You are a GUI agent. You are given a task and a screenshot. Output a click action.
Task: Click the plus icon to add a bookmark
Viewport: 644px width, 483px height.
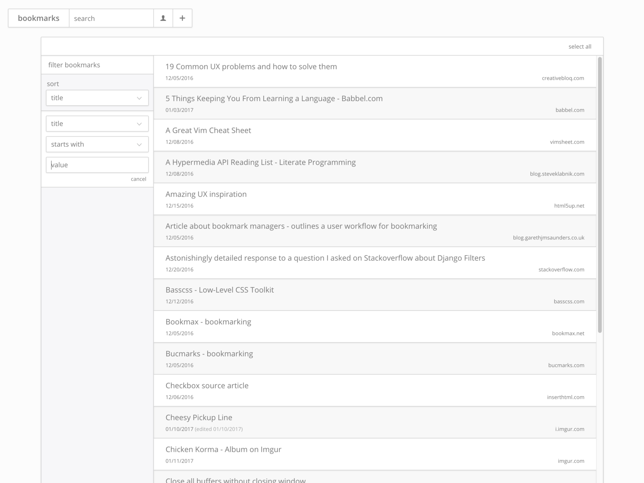pyautogui.click(x=182, y=18)
